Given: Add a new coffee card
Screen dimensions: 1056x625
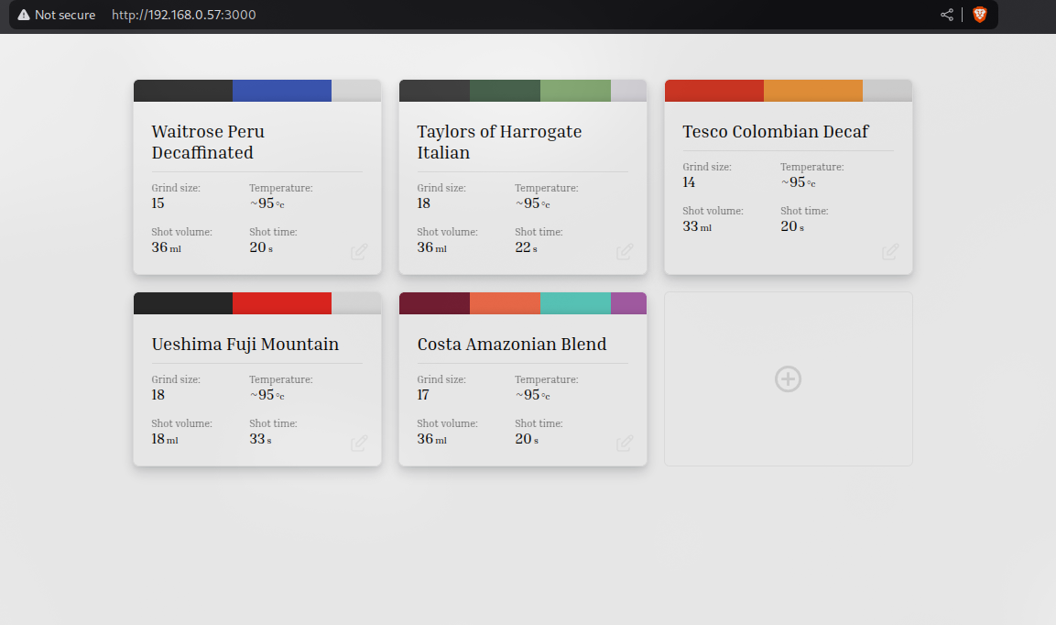Looking at the screenshot, I should tap(788, 378).
